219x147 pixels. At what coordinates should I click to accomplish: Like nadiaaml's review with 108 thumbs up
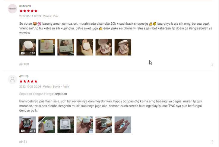(21, 64)
